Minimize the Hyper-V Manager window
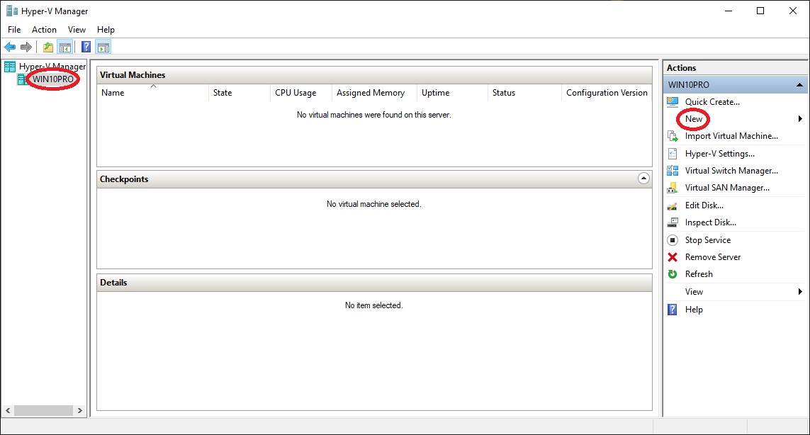The width and height of the screenshot is (810, 435). pos(729,11)
